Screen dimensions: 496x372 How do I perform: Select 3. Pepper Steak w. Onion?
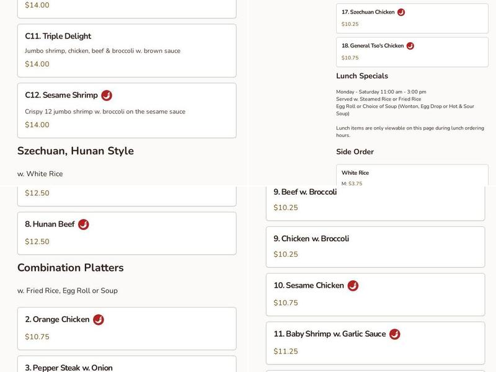(69, 367)
